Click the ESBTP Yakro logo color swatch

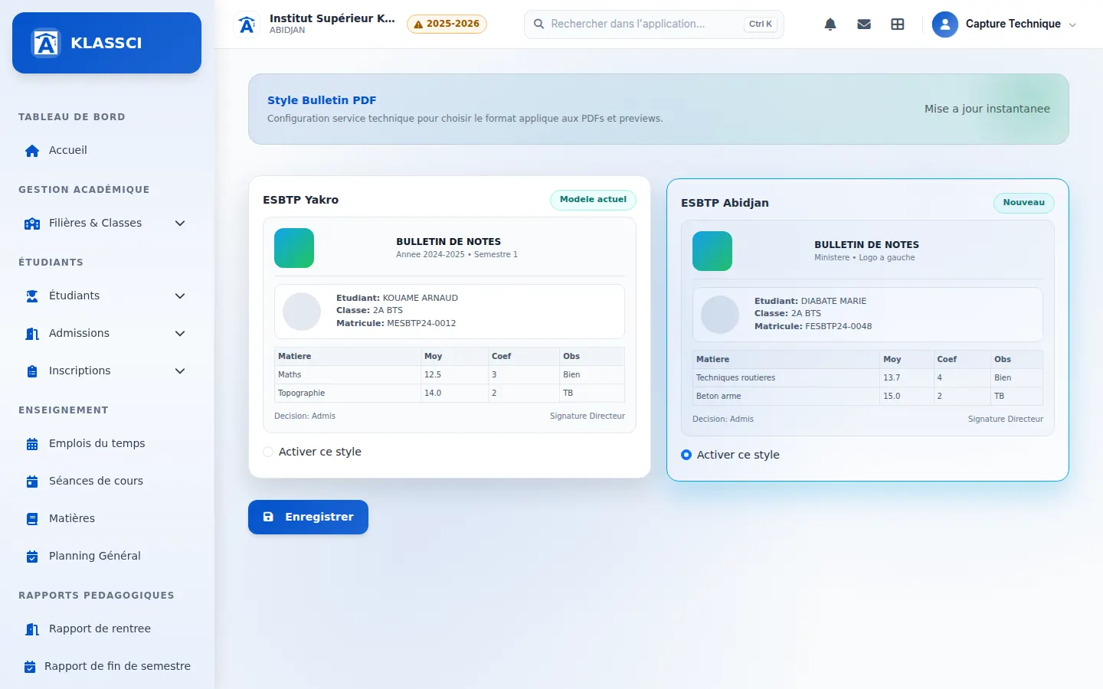[294, 248]
